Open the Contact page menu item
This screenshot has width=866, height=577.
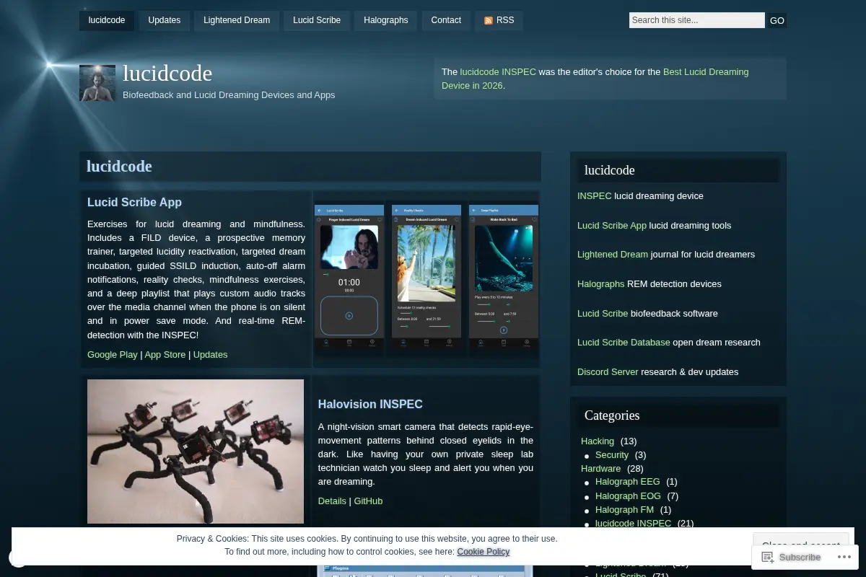[446, 20]
